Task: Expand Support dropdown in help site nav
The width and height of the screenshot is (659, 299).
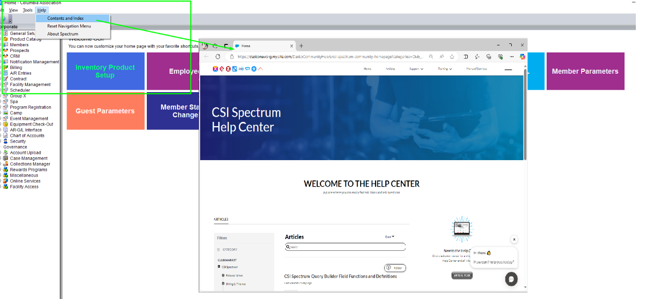Action: [x=416, y=69]
